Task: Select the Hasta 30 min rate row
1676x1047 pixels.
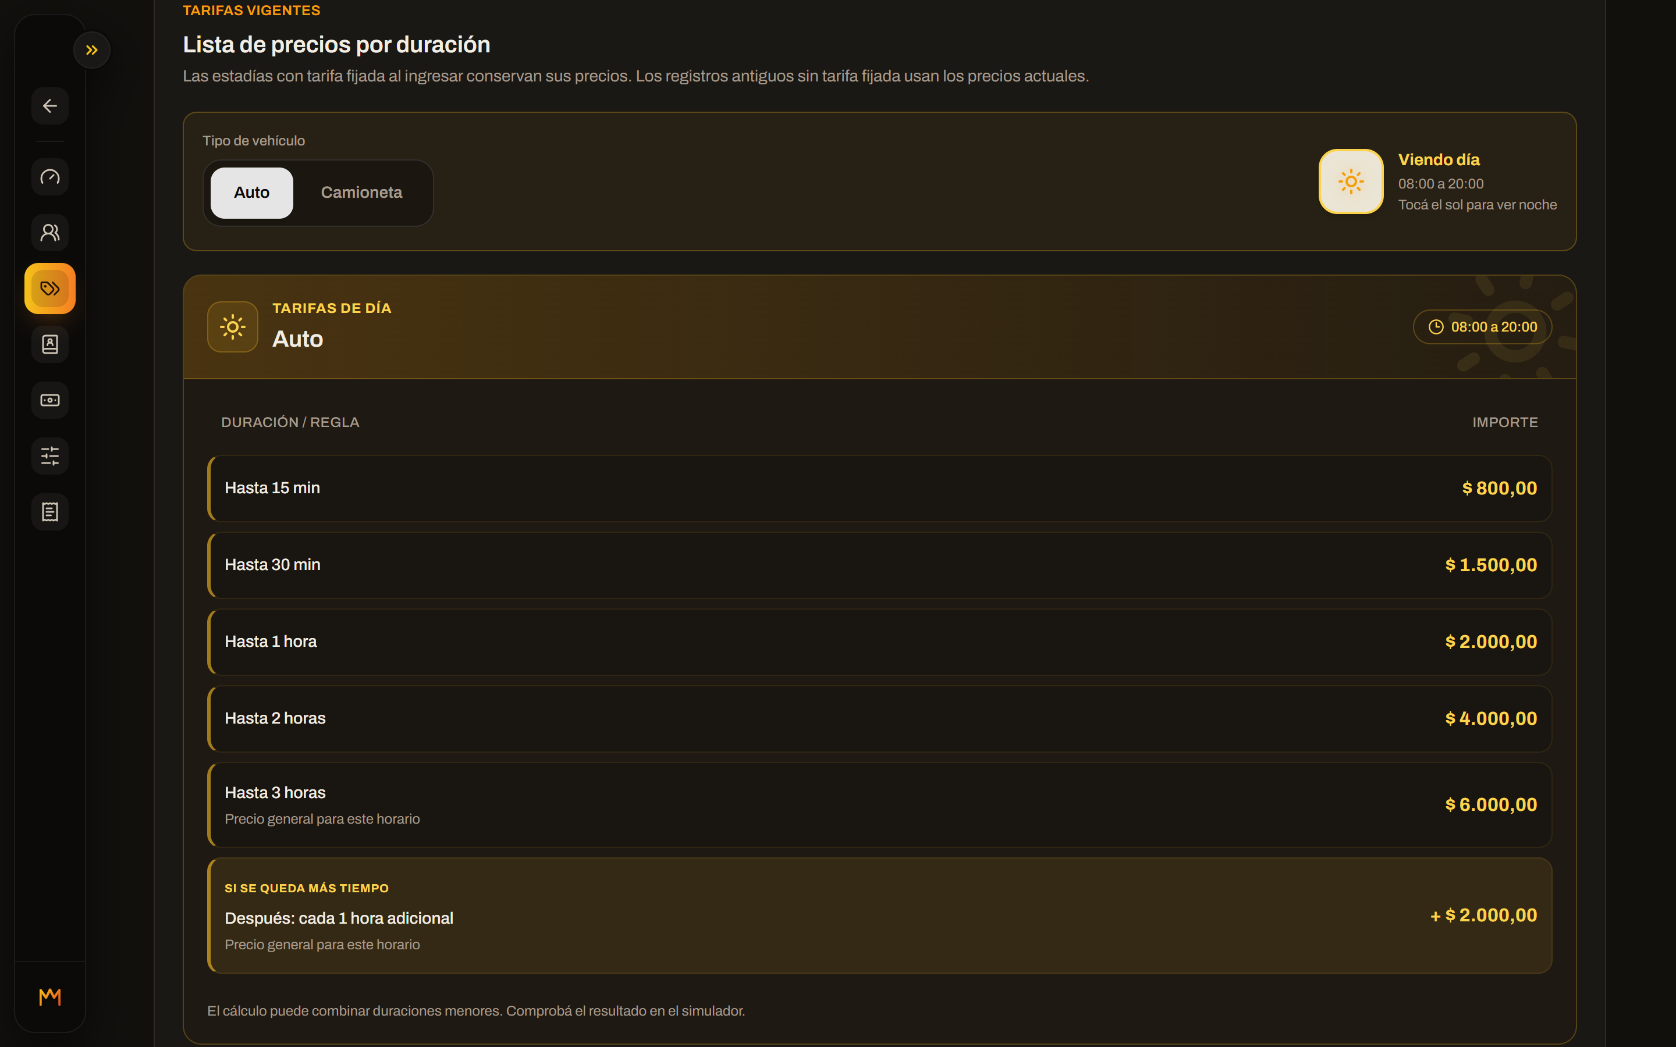Action: click(879, 565)
